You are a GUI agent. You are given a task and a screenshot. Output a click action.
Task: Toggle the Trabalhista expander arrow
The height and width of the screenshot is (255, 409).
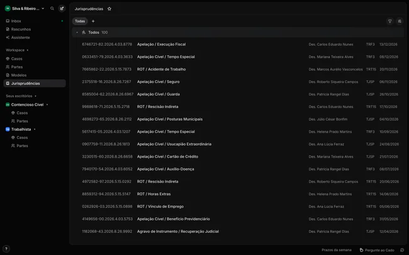click(x=35, y=129)
